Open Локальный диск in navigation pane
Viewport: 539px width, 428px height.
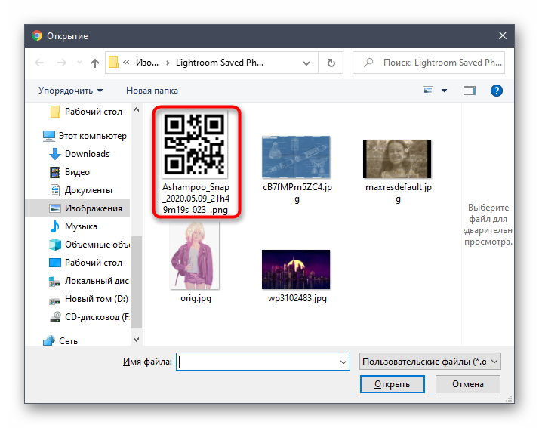tap(89, 281)
